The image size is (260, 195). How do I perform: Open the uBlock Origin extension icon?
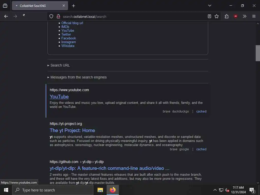(x=236, y=16)
